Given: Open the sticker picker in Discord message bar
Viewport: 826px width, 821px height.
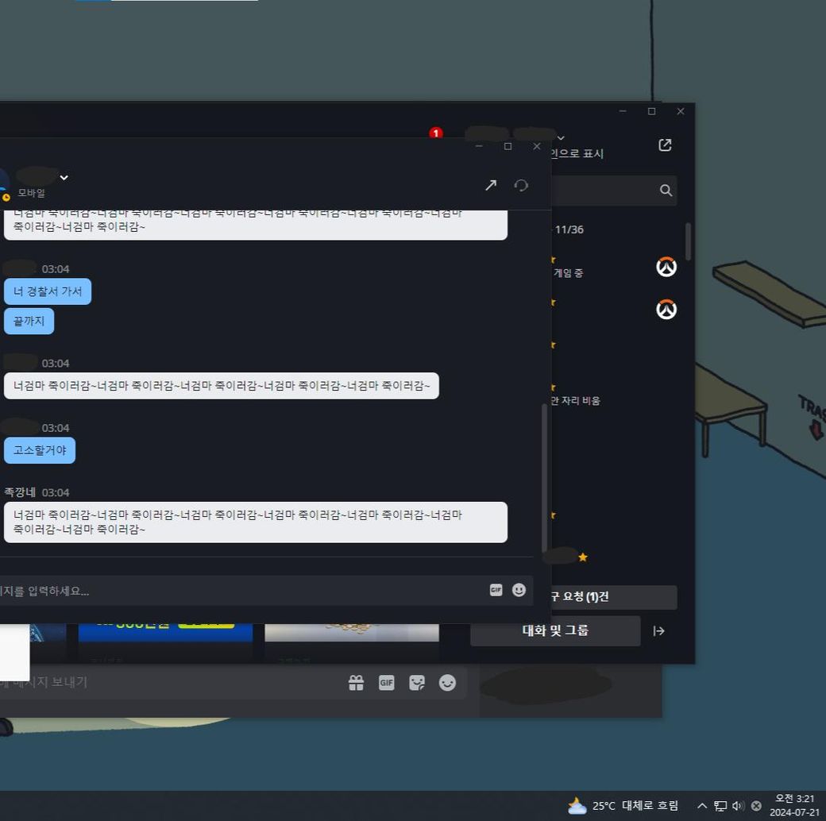Looking at the screenshot, I should click(416, 683).
